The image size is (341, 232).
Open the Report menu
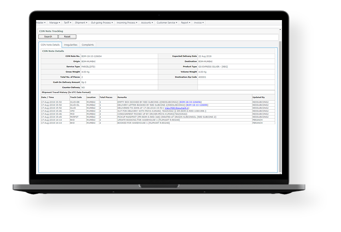pos(186,23)
